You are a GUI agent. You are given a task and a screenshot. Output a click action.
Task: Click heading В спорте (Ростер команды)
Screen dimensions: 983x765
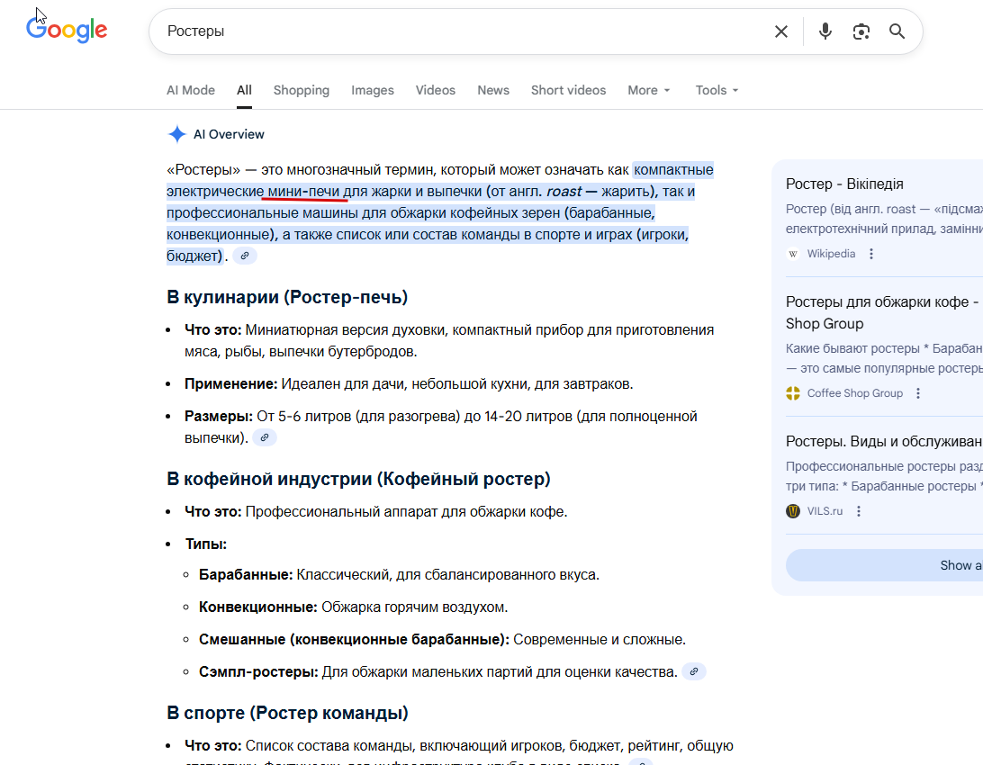click(x=288, y=713)
